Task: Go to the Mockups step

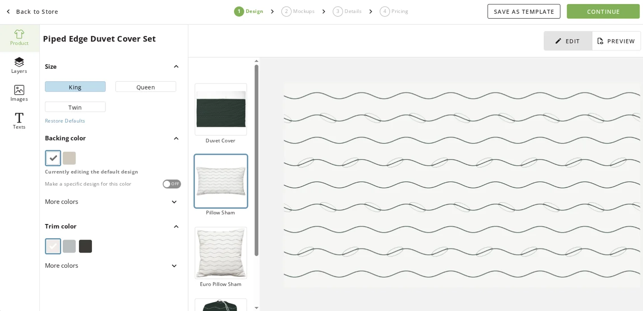Action: 304,12
